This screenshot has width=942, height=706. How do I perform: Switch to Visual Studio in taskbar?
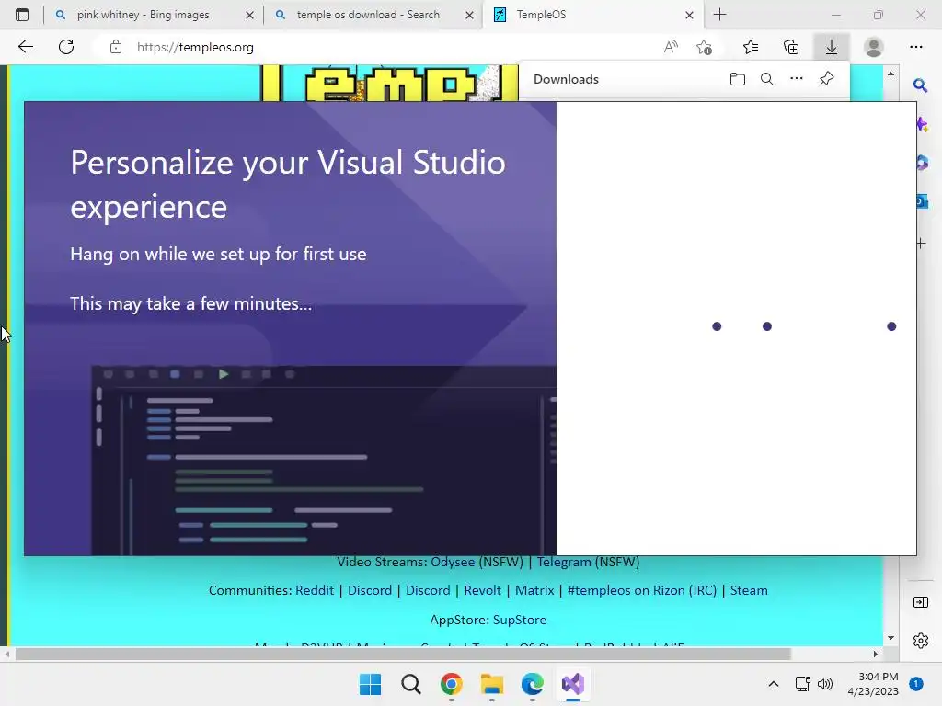[573, 684]
